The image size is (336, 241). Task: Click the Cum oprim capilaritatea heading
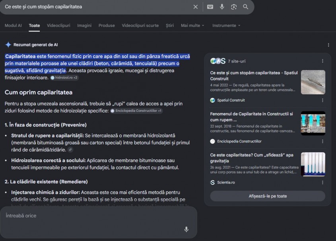(x=39, y=92)
